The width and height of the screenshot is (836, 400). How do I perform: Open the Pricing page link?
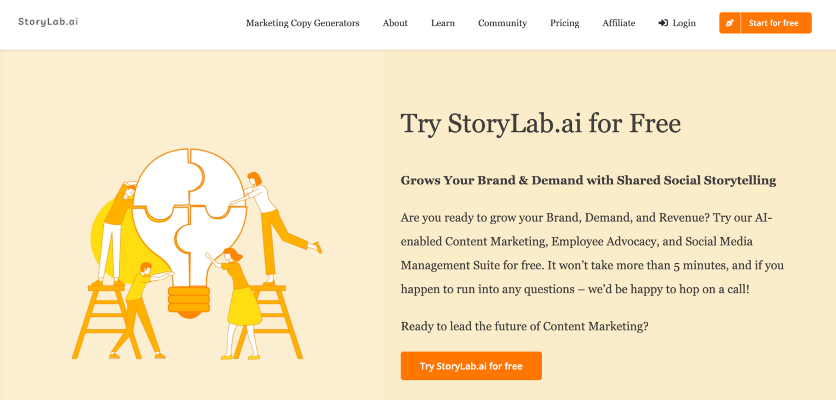tap(564, 23)
